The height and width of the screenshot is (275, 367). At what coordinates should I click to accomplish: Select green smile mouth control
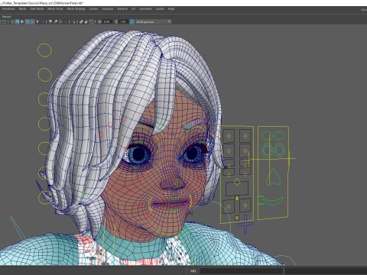pos(273,201)
